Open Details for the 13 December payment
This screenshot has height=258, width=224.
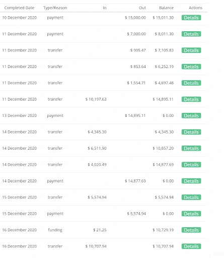pos(191,115)
